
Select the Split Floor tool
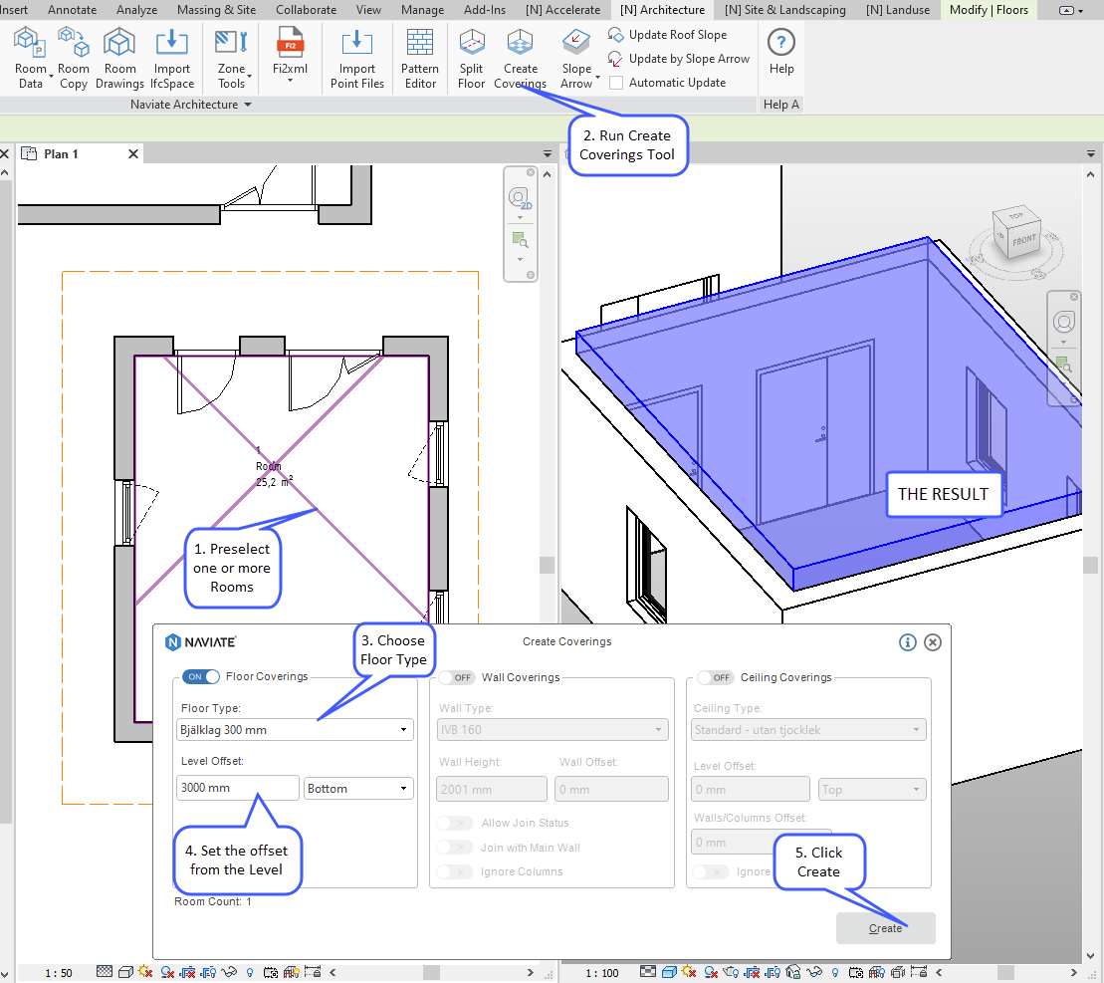[x=471, y=57]
